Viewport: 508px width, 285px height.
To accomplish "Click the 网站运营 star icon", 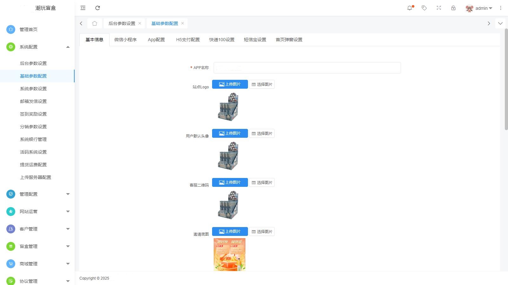I will (x=11, y=212).
